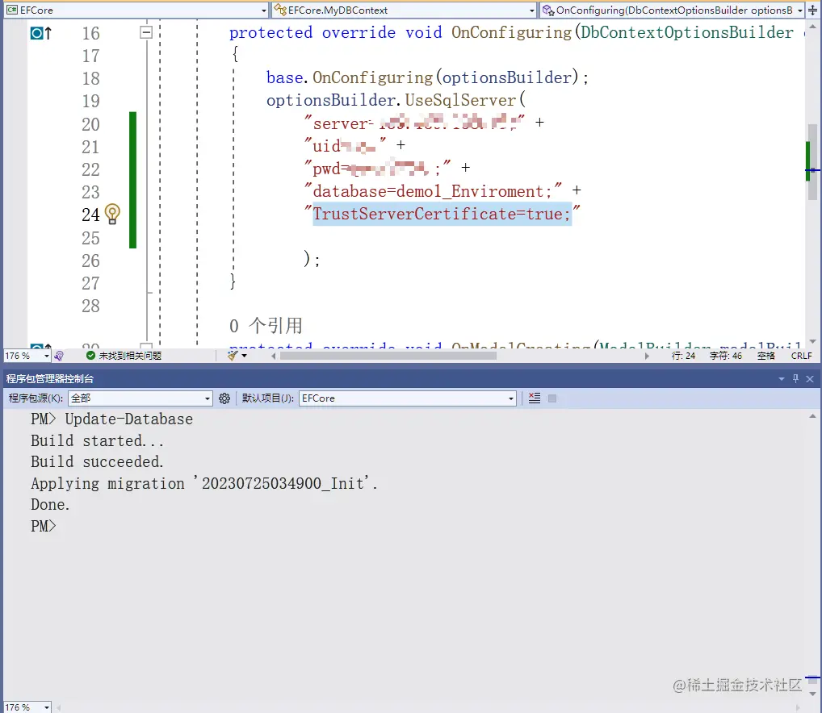Image resolution: width=822 pixels, height=713 pixels.
Task: Click the CRLF line ending status entry
Action: [x=801, y=356]
